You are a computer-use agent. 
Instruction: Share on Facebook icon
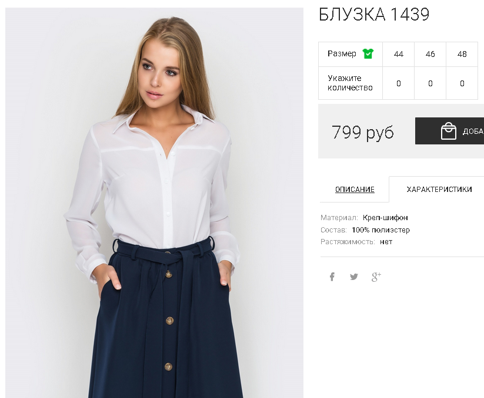(332, 276)
